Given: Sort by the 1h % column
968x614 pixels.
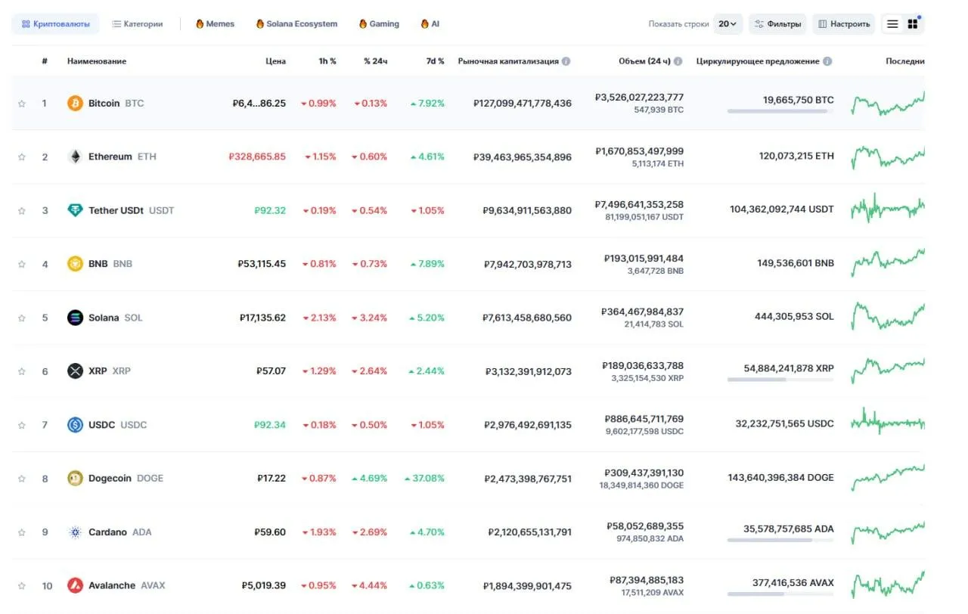Looking at the screenshot, I should click(x=327, y=61).
